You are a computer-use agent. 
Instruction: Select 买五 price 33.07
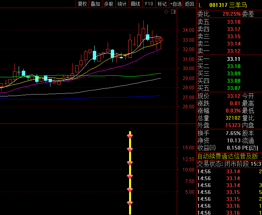click(x=234, y=88)
